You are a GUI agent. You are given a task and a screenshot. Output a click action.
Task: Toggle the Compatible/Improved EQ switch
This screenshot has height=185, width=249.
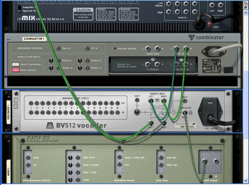click(20, 9)
